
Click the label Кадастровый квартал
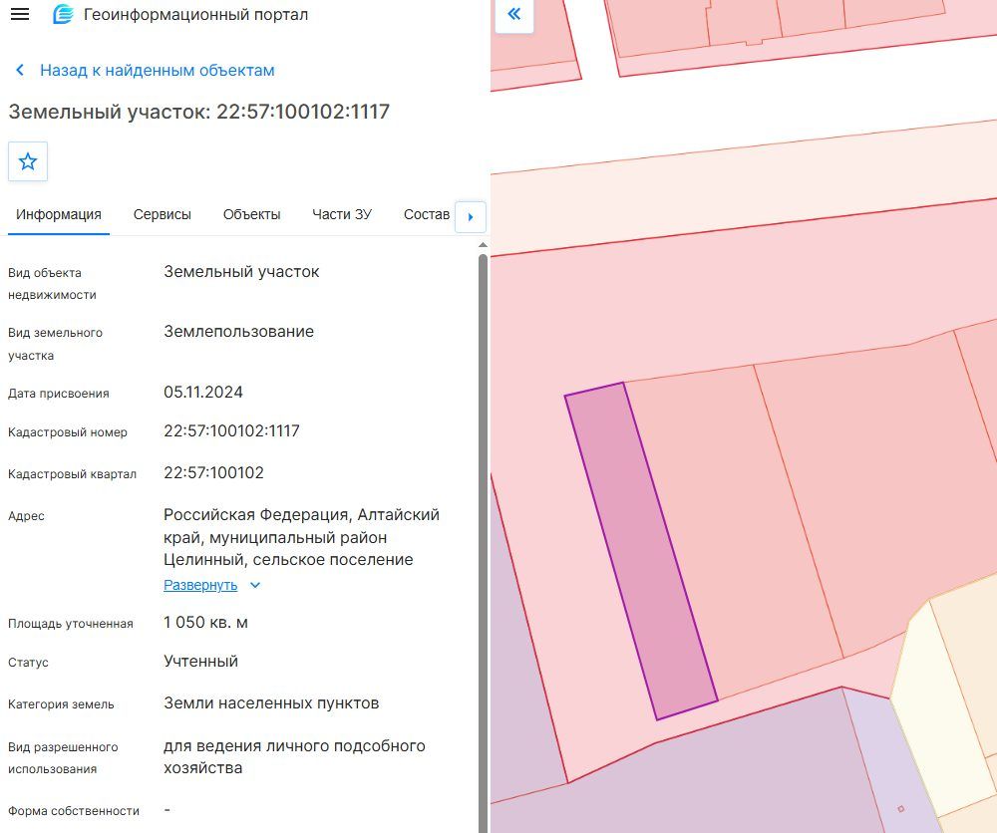tap(72, 474)
